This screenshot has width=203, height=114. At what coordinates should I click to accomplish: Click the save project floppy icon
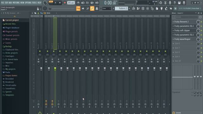pos(179,3)
